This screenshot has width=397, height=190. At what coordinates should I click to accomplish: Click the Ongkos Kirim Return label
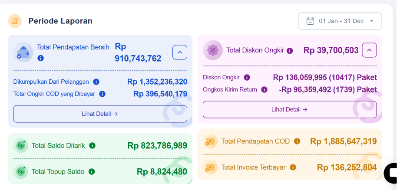230,89
